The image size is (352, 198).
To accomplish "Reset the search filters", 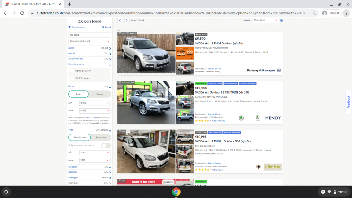I will (107, 27).
